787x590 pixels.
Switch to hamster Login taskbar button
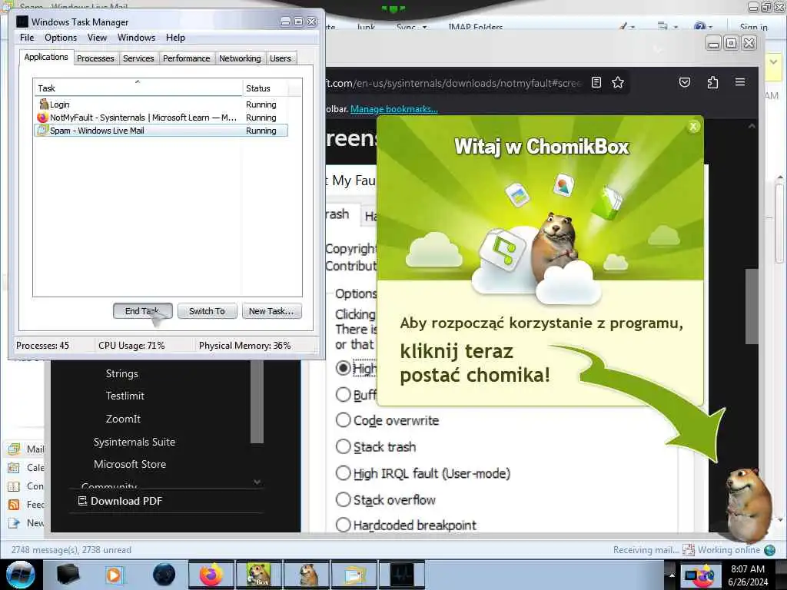point(307,575)
